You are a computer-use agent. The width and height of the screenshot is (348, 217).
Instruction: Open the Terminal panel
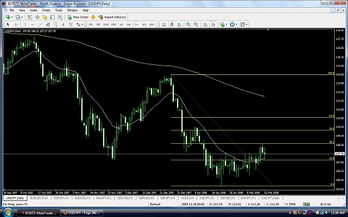tap(52, 17)
